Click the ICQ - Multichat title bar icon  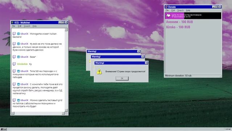[x=13, y=23]
